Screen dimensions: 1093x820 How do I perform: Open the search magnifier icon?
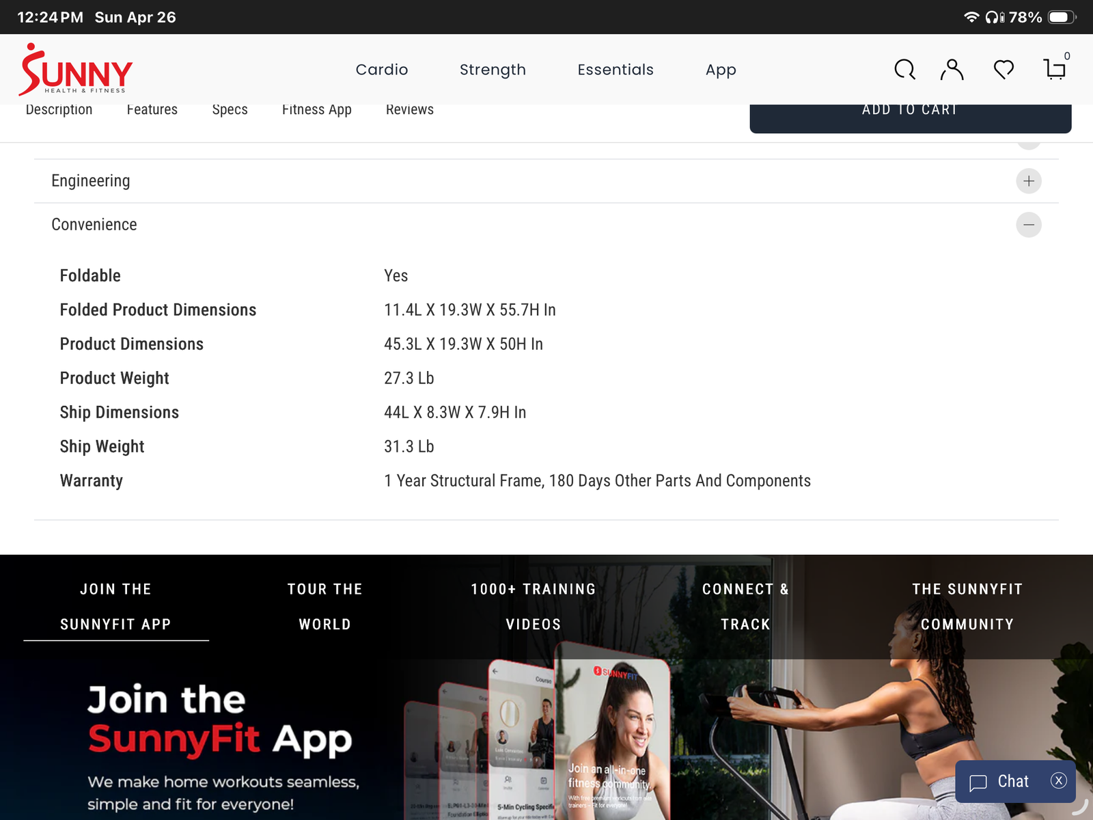[x=904, y=70]
